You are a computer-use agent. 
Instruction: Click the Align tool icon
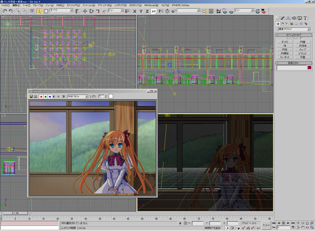pos(174,11)
